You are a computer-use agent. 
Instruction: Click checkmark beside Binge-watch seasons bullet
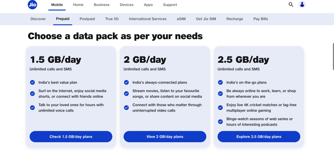[x=220, y=121]
